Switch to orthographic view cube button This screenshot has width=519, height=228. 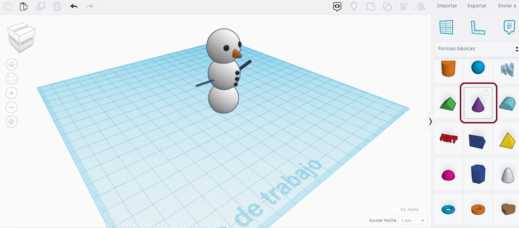12,122
